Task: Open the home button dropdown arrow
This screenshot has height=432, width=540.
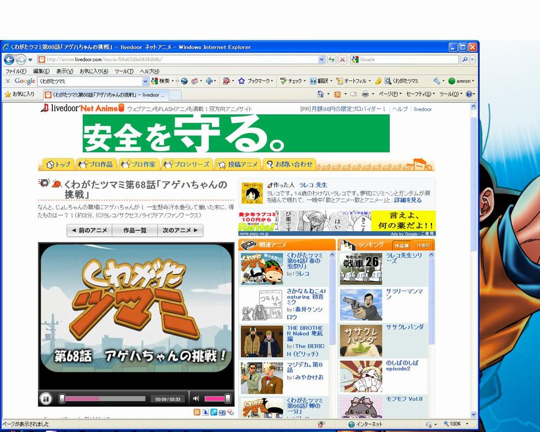Action: [x=328, y=94]
